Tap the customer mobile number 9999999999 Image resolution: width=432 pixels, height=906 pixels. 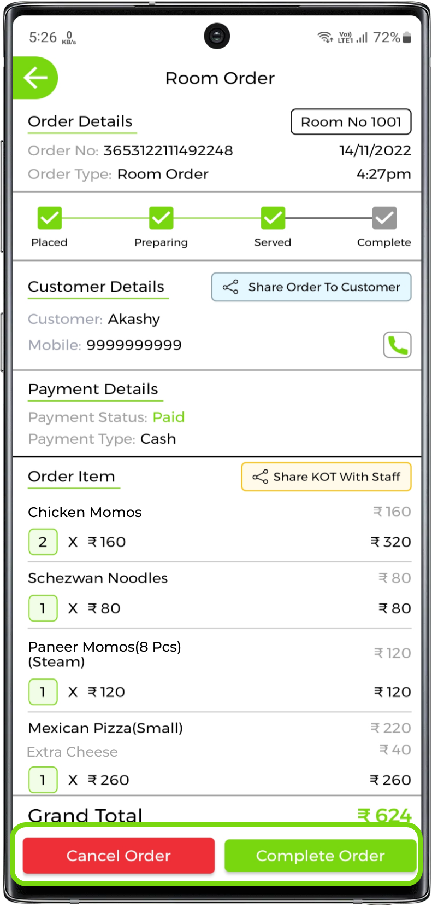(134, 345)
